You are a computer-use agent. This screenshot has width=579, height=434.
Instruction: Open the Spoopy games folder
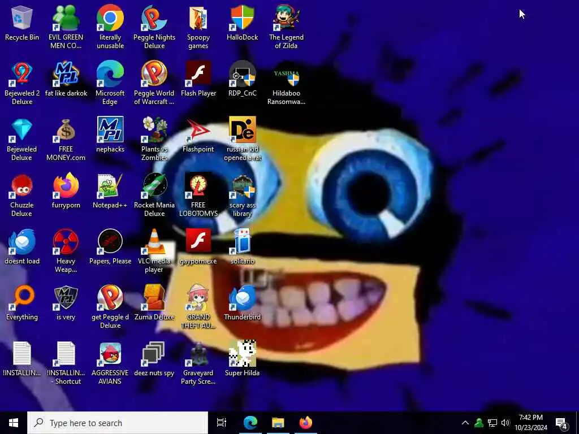coord(198,19)
